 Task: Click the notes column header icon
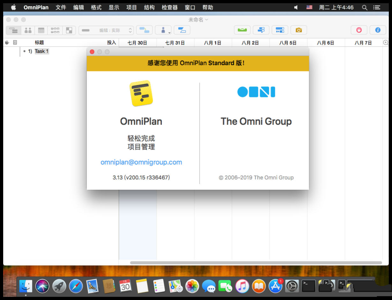(15, 42)
